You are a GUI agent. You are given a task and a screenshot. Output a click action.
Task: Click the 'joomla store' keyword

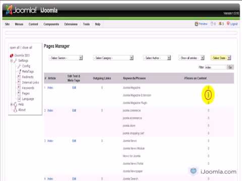pos(129,126)
